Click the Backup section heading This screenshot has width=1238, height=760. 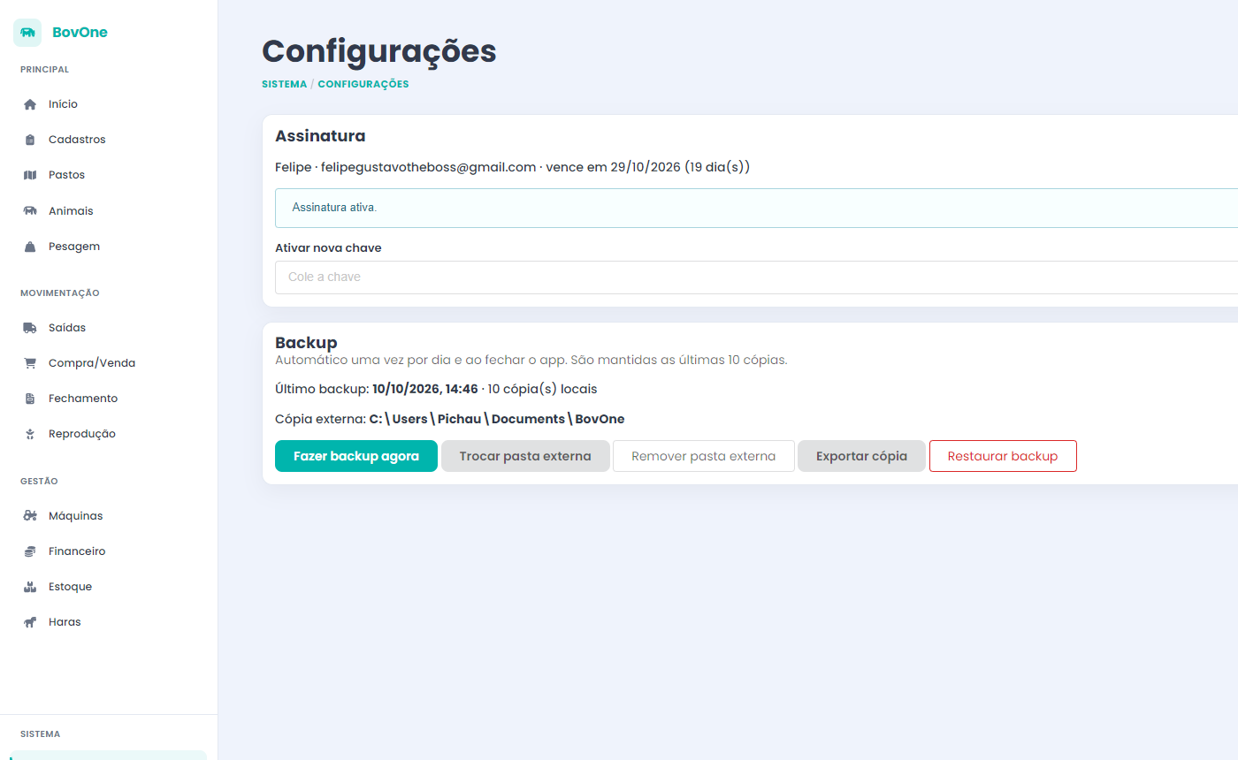(x=306, y=343)
